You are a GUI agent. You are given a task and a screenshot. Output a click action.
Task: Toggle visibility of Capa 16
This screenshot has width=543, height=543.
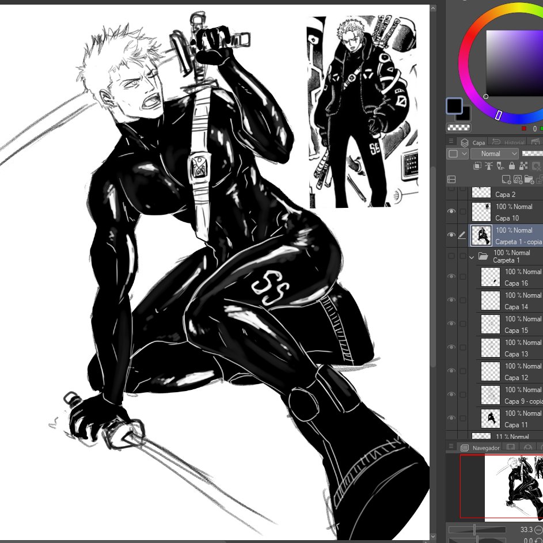(x=451, y=277)
